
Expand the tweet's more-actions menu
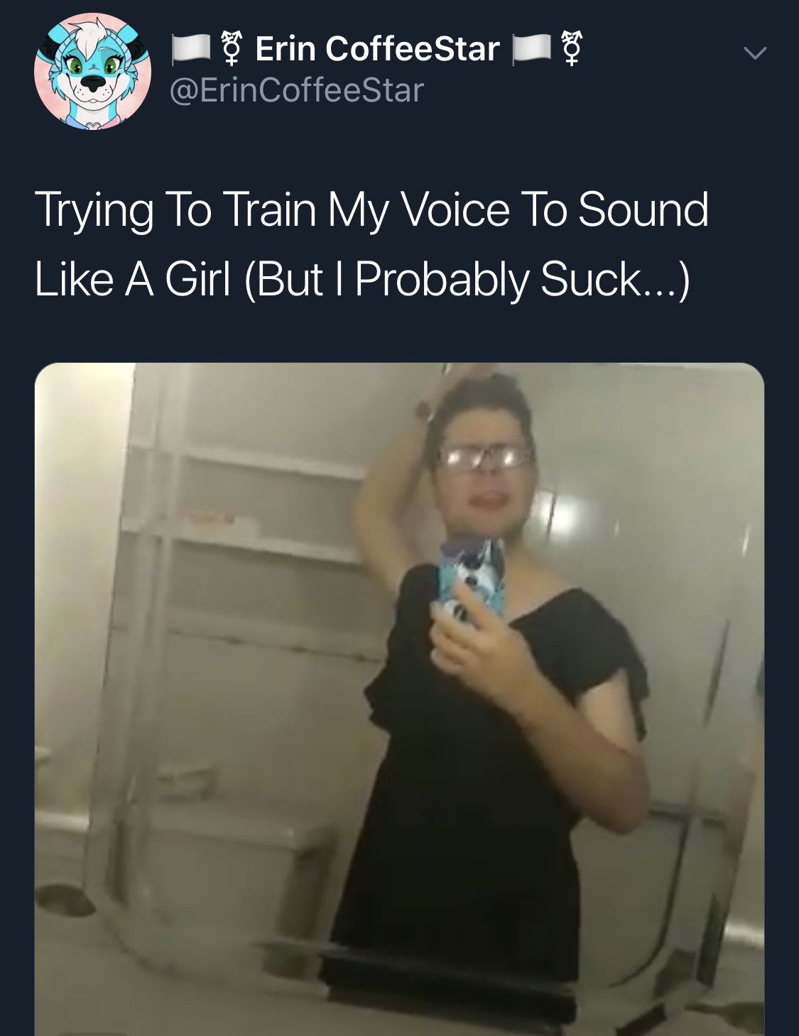(x=754, y=53)
